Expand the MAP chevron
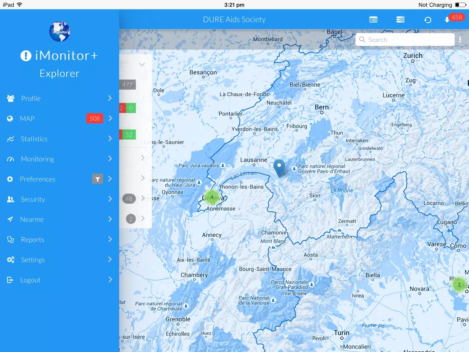 tap(110, 118)
